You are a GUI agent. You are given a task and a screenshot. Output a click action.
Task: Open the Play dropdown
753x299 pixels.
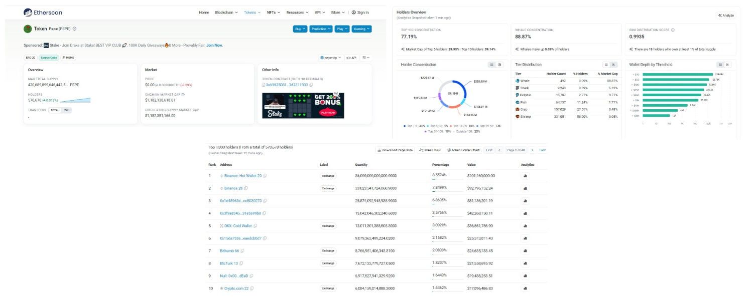point(342,29)
